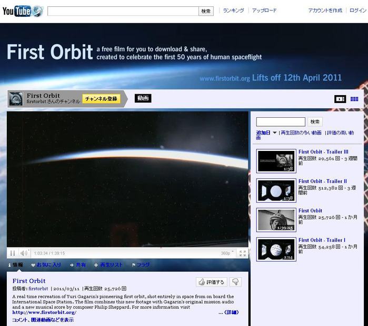This screenshot has width=368, height=326.
Task: Sort by 再生回数の多い動画
Action: (x=301, y=133)
